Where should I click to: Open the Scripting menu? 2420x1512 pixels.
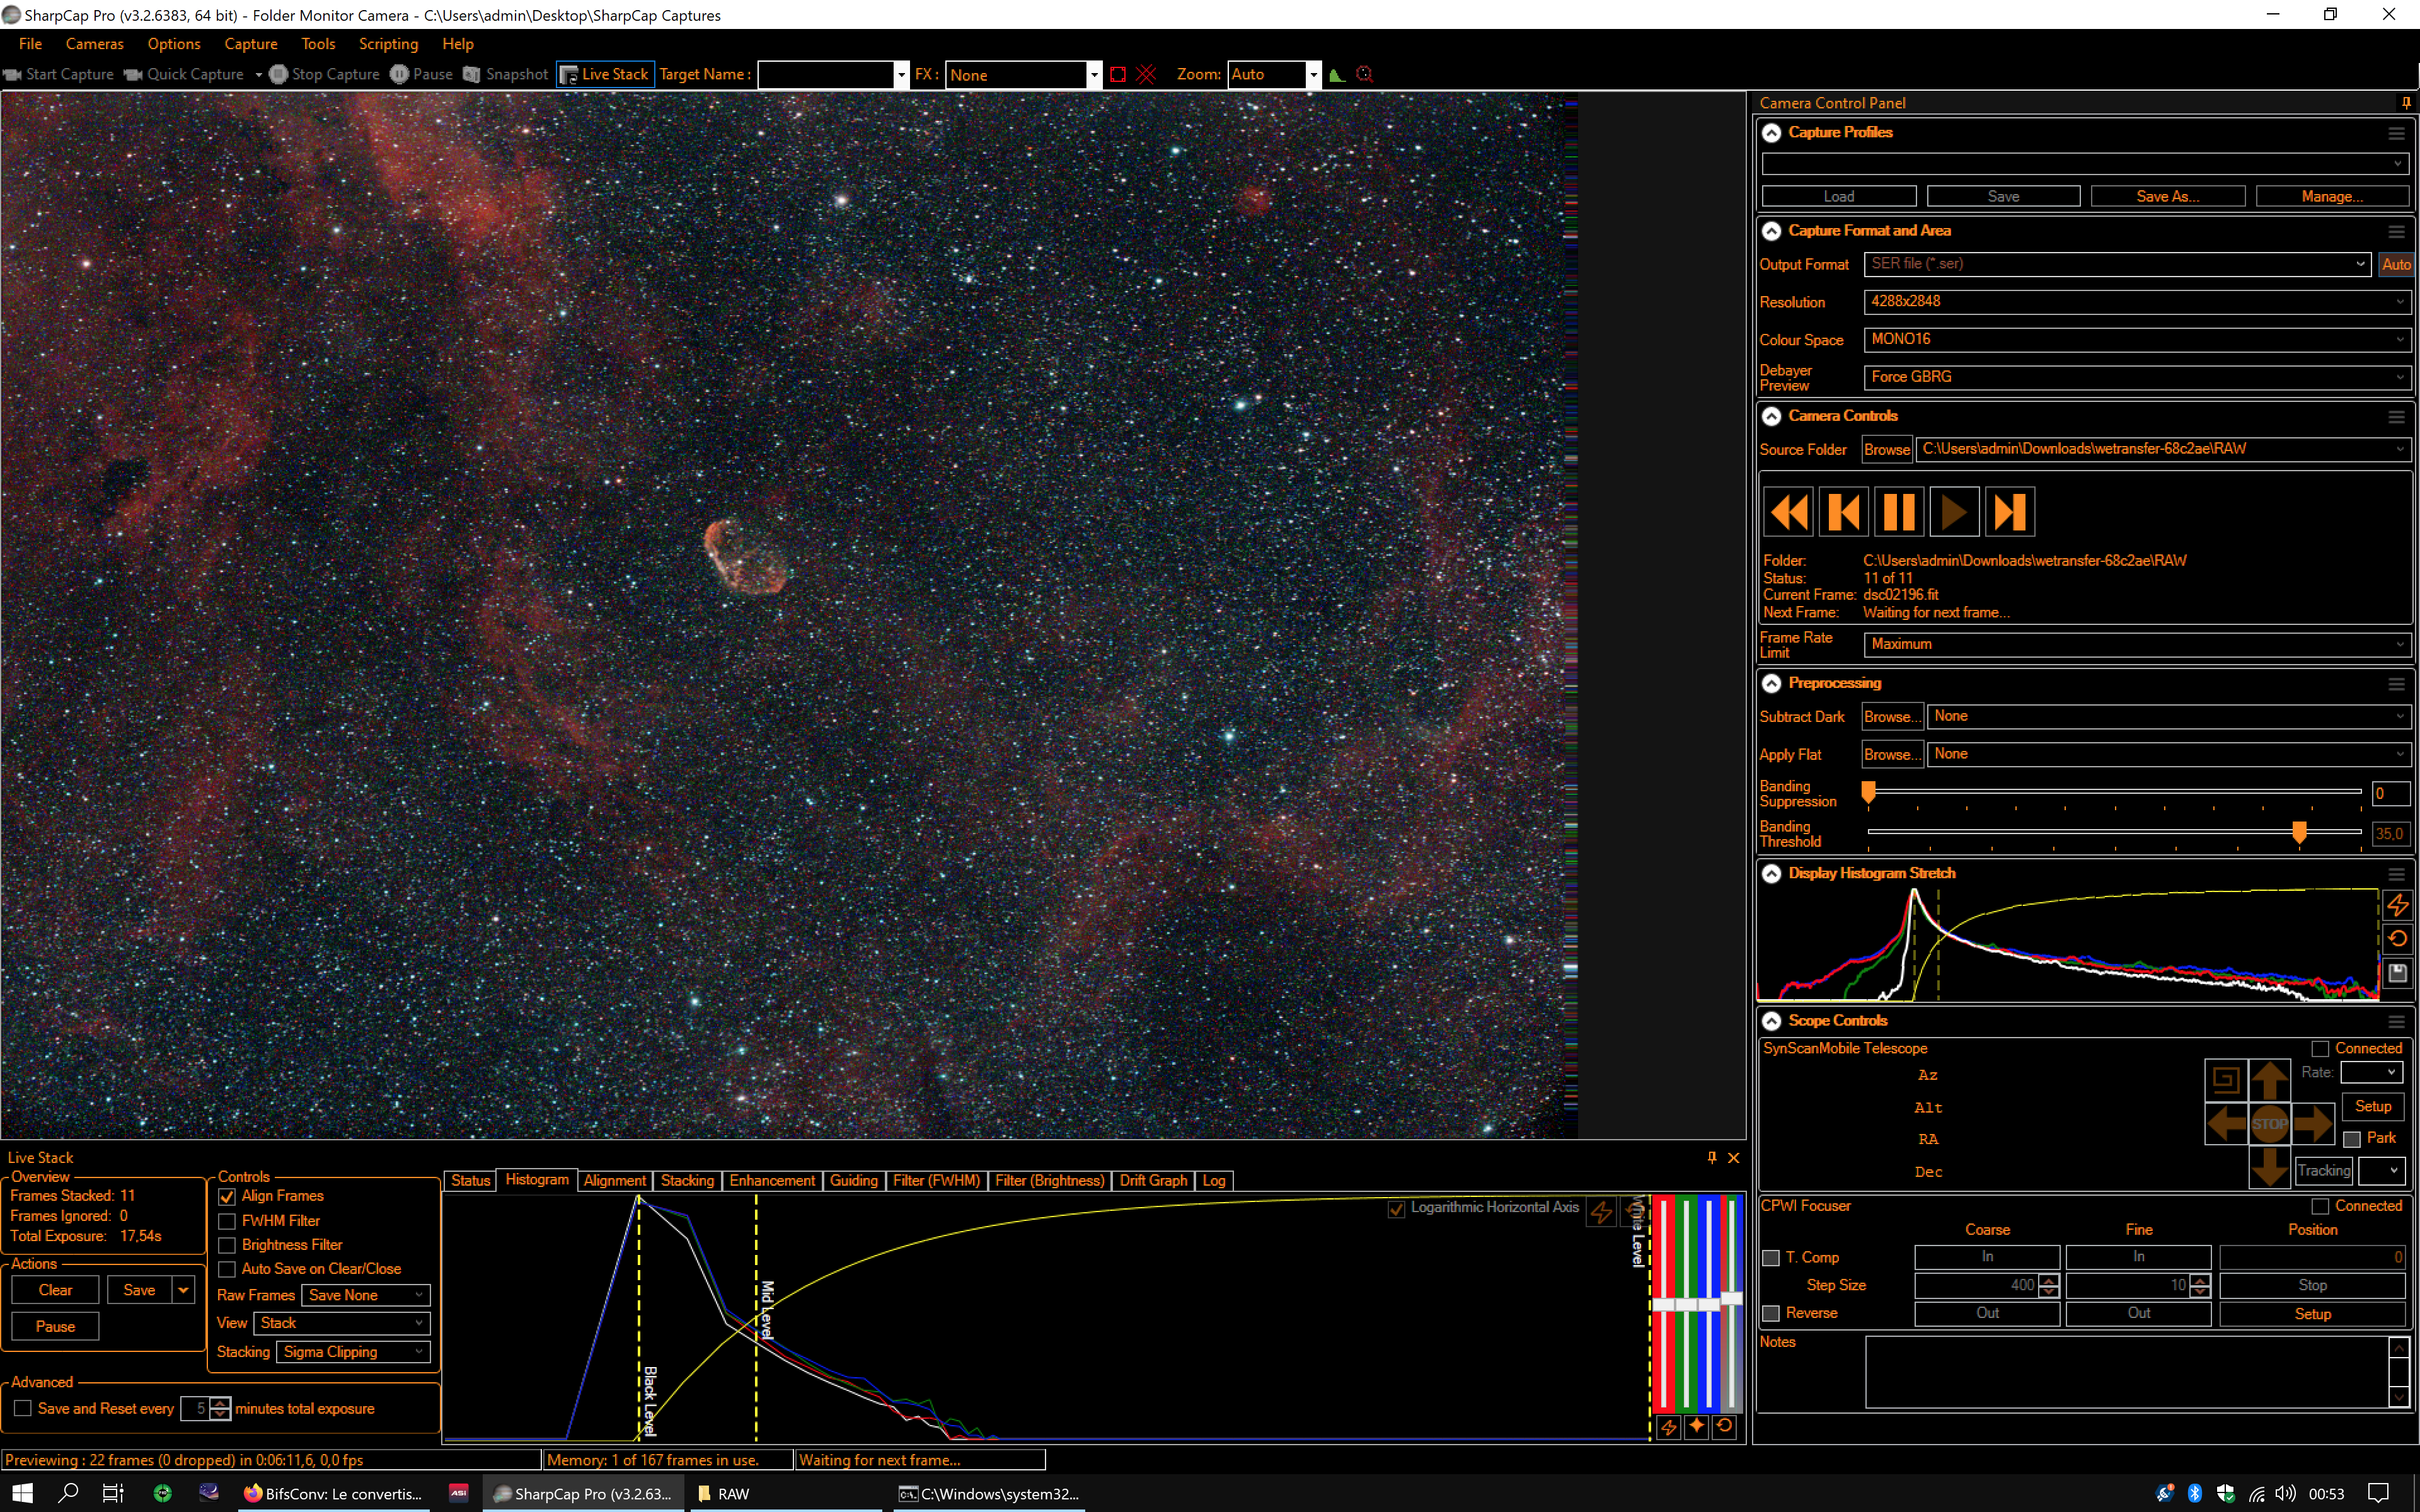388,44
